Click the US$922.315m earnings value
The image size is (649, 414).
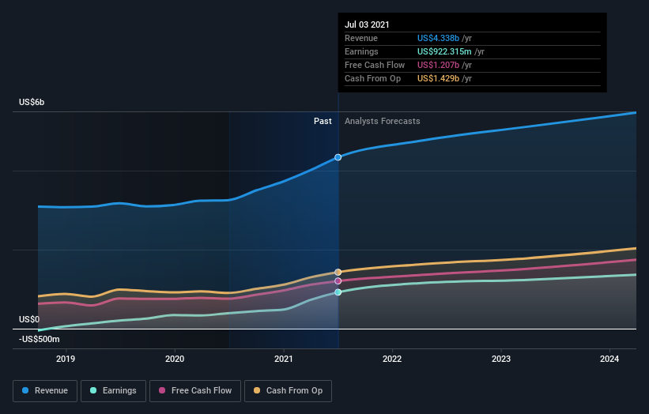[x=444, y=51]
